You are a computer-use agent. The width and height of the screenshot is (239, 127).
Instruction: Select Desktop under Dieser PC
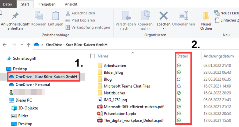(22, 124)
